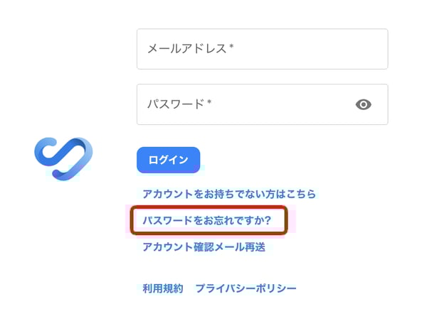The image size is (427, 321).
Task: Select the app logo beside the form
Action: [x=63, y=159]
